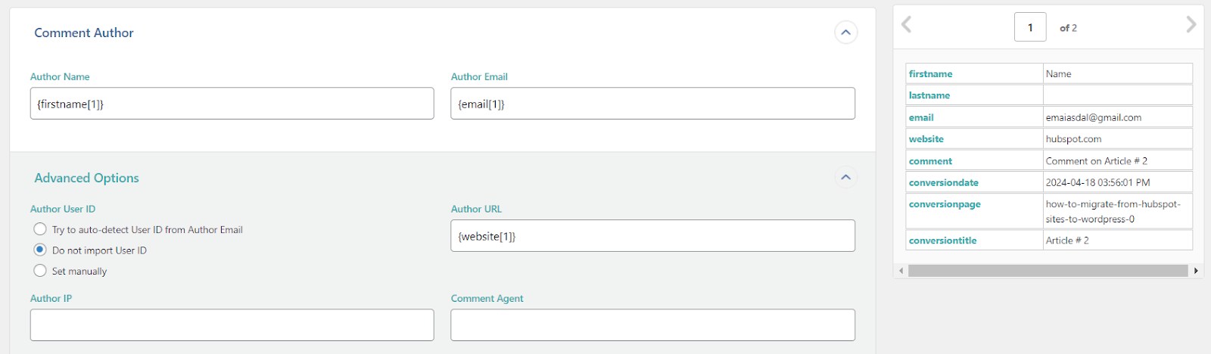Go to next record arrow
The height and width of the screenshot is (354, 1211).
[1191, 25]
